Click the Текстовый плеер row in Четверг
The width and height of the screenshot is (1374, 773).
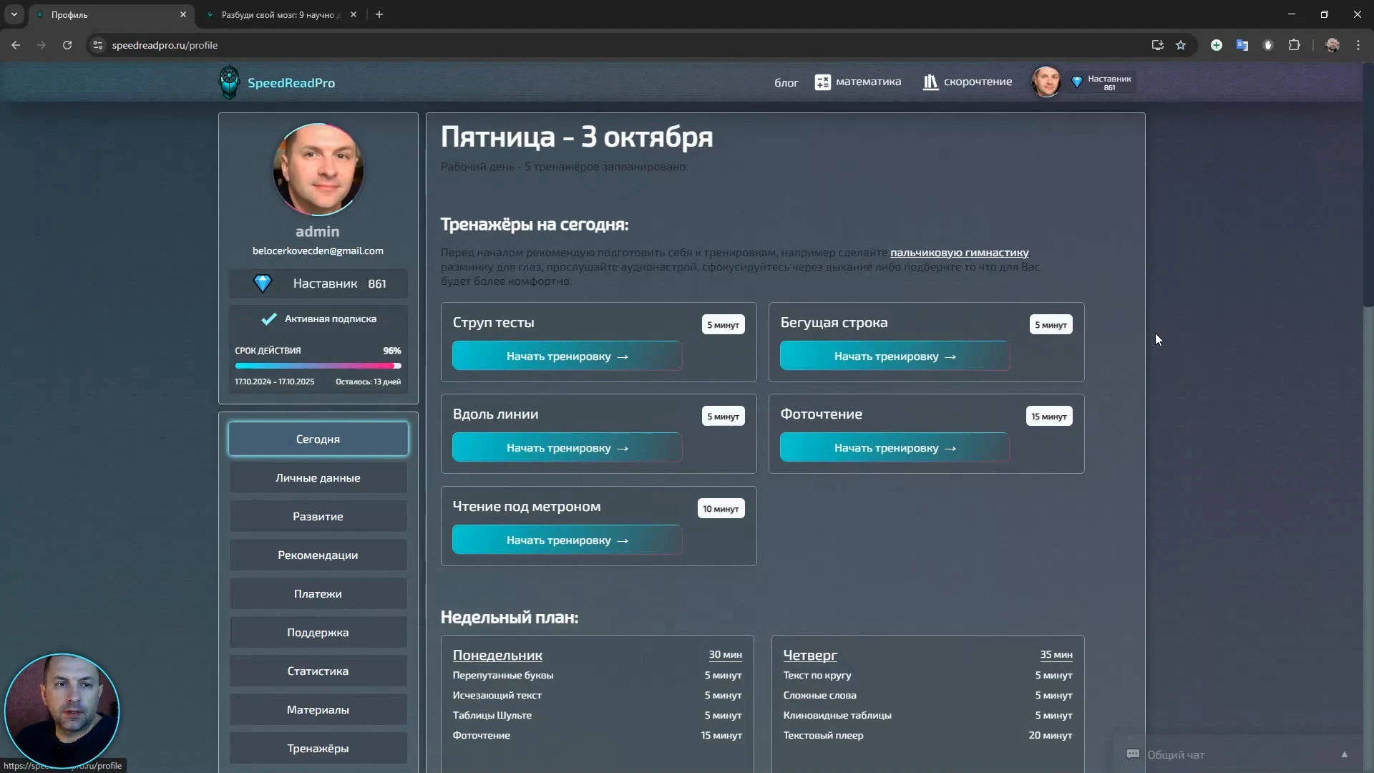tap(927, 735)
